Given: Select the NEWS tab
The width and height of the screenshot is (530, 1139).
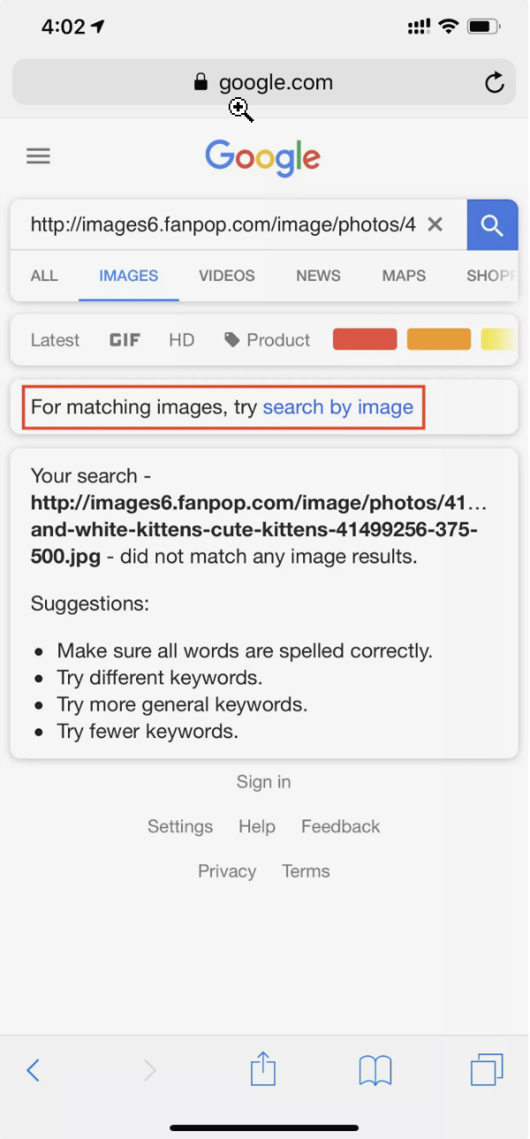Looking at the screenshot, I should [x=318, y=275].
